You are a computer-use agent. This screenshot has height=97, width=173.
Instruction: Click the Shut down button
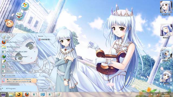pyautogui.click(x=43, y=88)
